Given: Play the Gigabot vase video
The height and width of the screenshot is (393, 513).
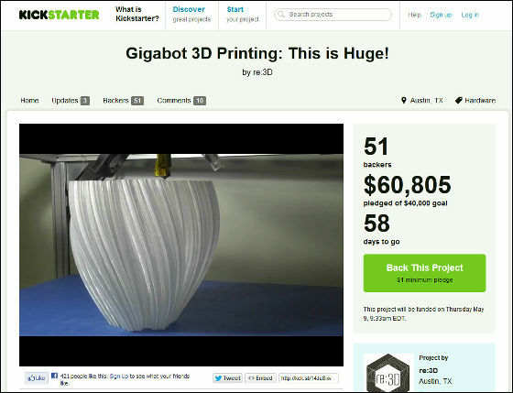Looking at the screenshot, I should 181,245.
